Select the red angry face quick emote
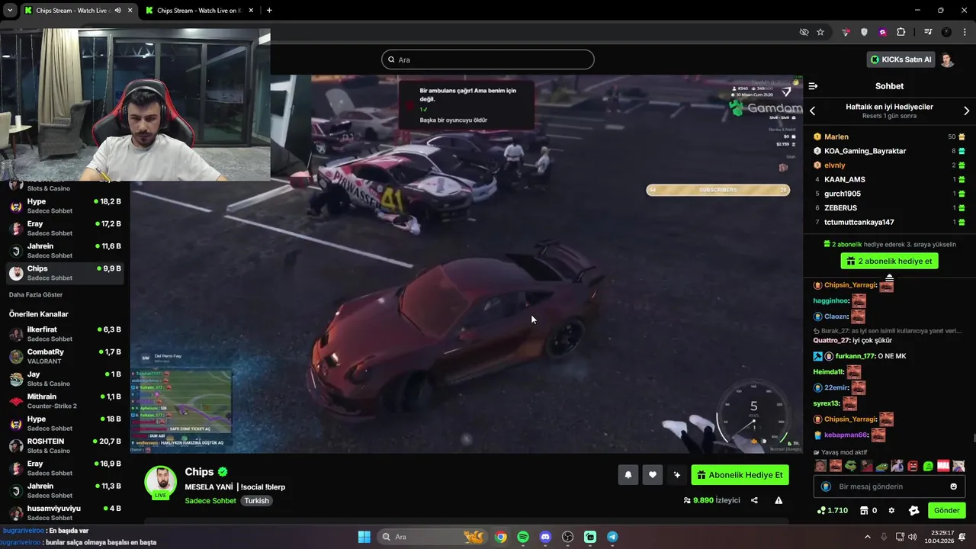The image size is (976, 549). 913,466
